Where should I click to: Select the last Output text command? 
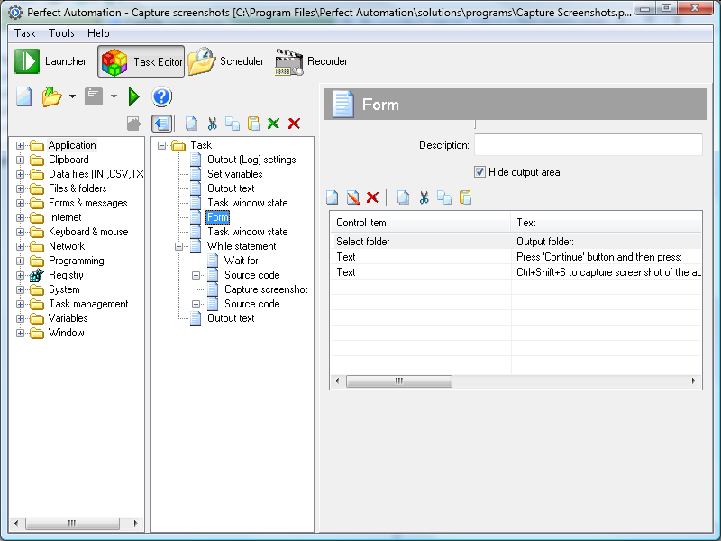[231, 318]
